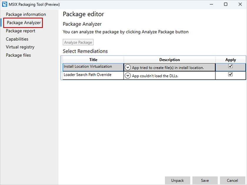Go to the Package report page
The image size is (247, 185).
tap(21, 31)
